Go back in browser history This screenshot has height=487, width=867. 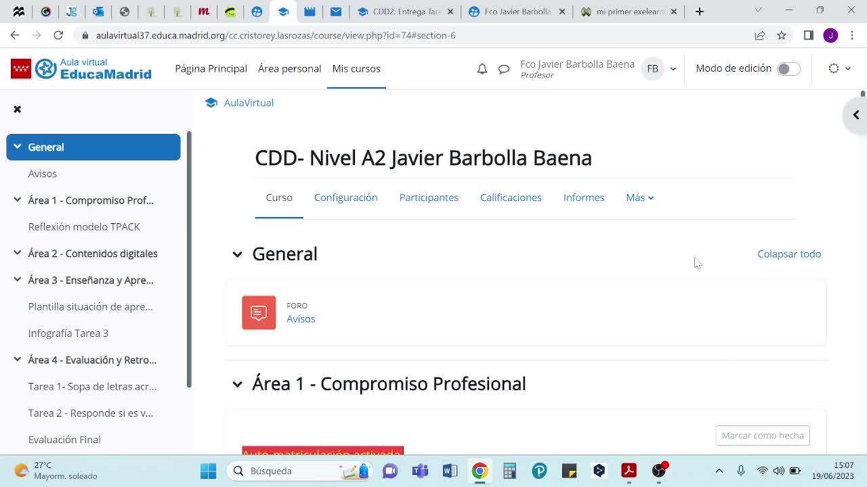15,35
